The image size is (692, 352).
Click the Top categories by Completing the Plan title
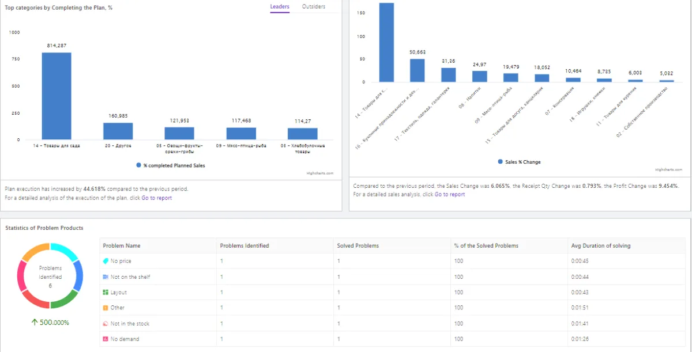pos(59,7)
